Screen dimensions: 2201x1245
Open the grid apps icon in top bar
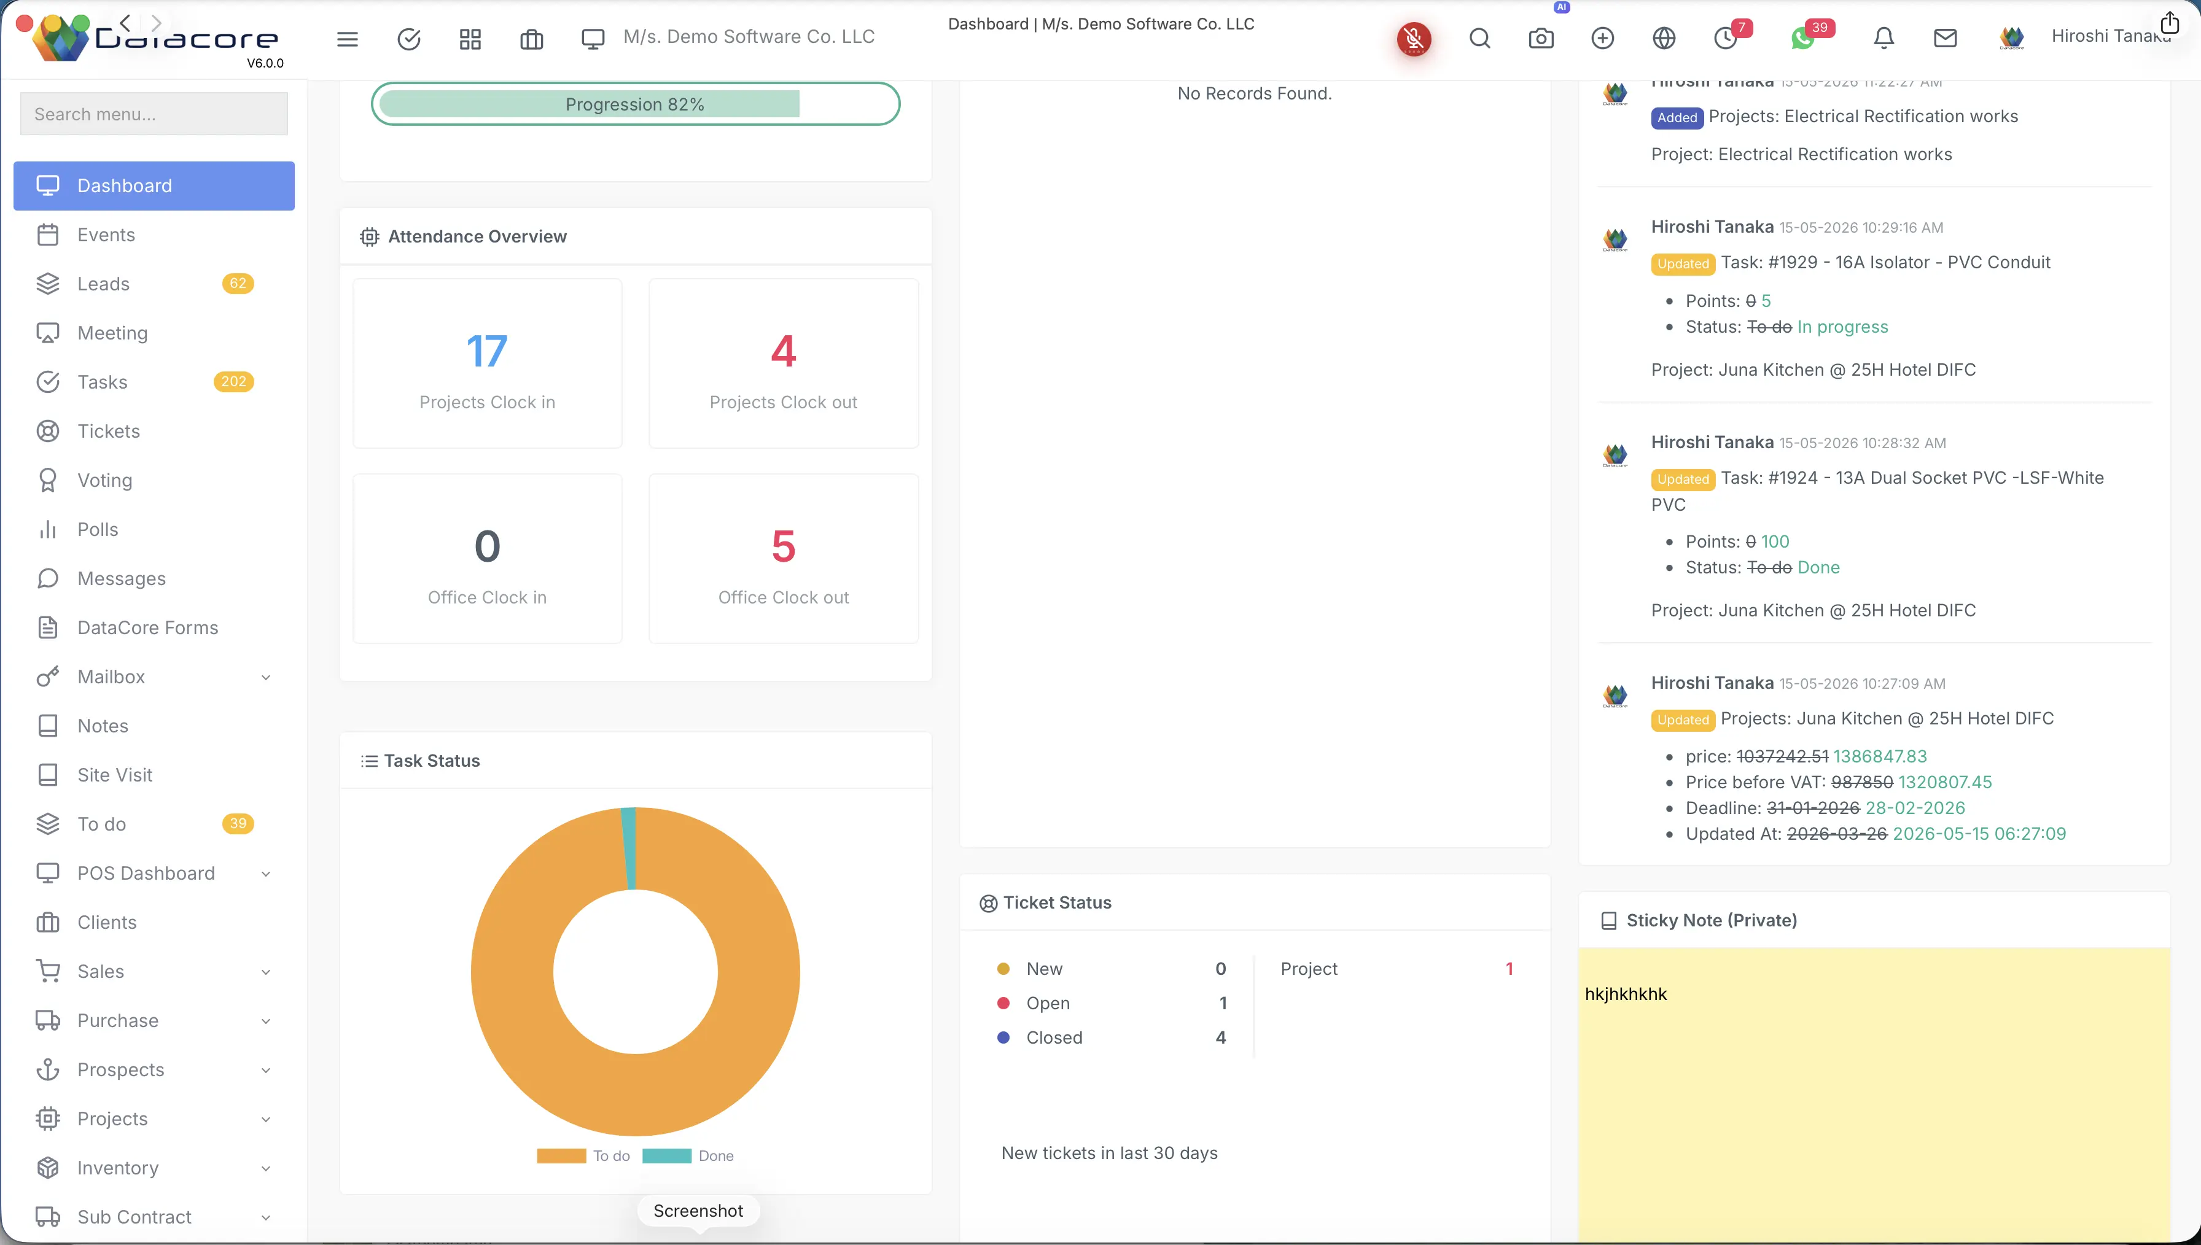tap(470, 39)
